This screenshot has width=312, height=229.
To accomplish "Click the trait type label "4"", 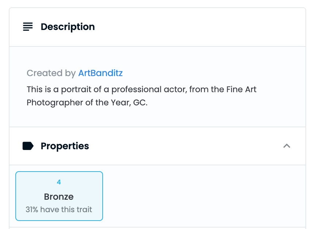I will pos(59,182).
